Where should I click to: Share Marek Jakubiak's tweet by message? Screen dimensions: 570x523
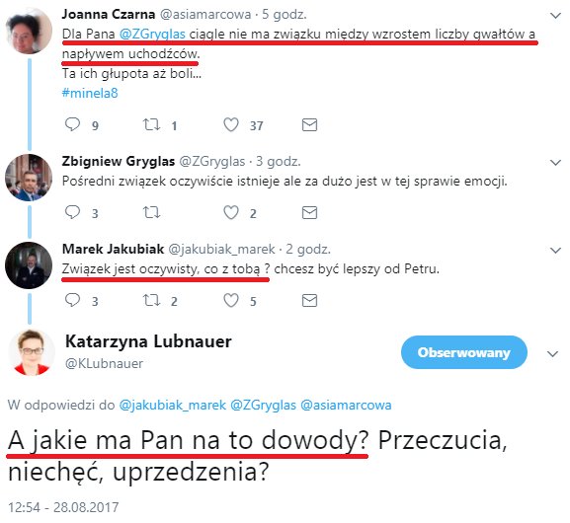click(x=310, y=300)
